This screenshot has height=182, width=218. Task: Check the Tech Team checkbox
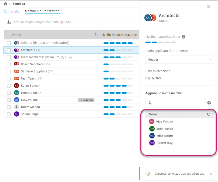click(x=9, y=78)
